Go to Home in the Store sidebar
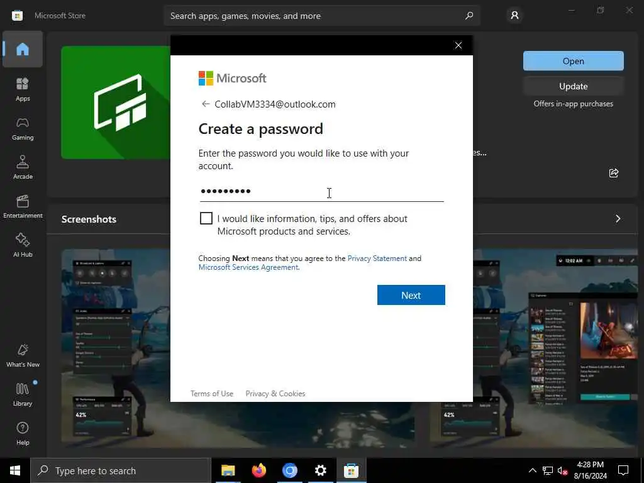The width and height of the screenshot is (644, 483). click(x=23, y=49)
